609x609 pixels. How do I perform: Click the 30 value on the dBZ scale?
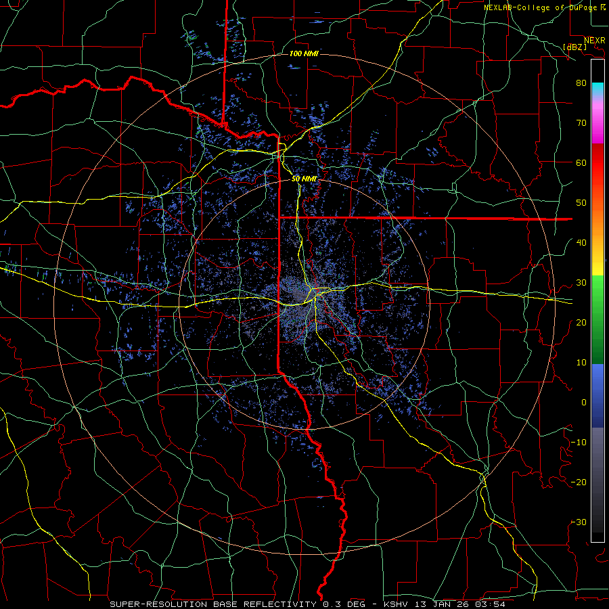point(581,283)
